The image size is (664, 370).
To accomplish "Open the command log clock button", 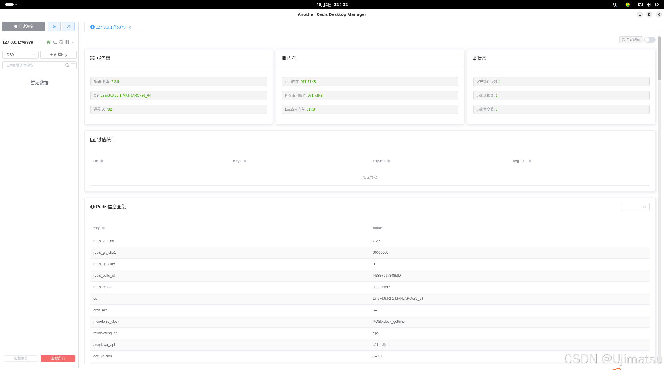I will 68,26.
